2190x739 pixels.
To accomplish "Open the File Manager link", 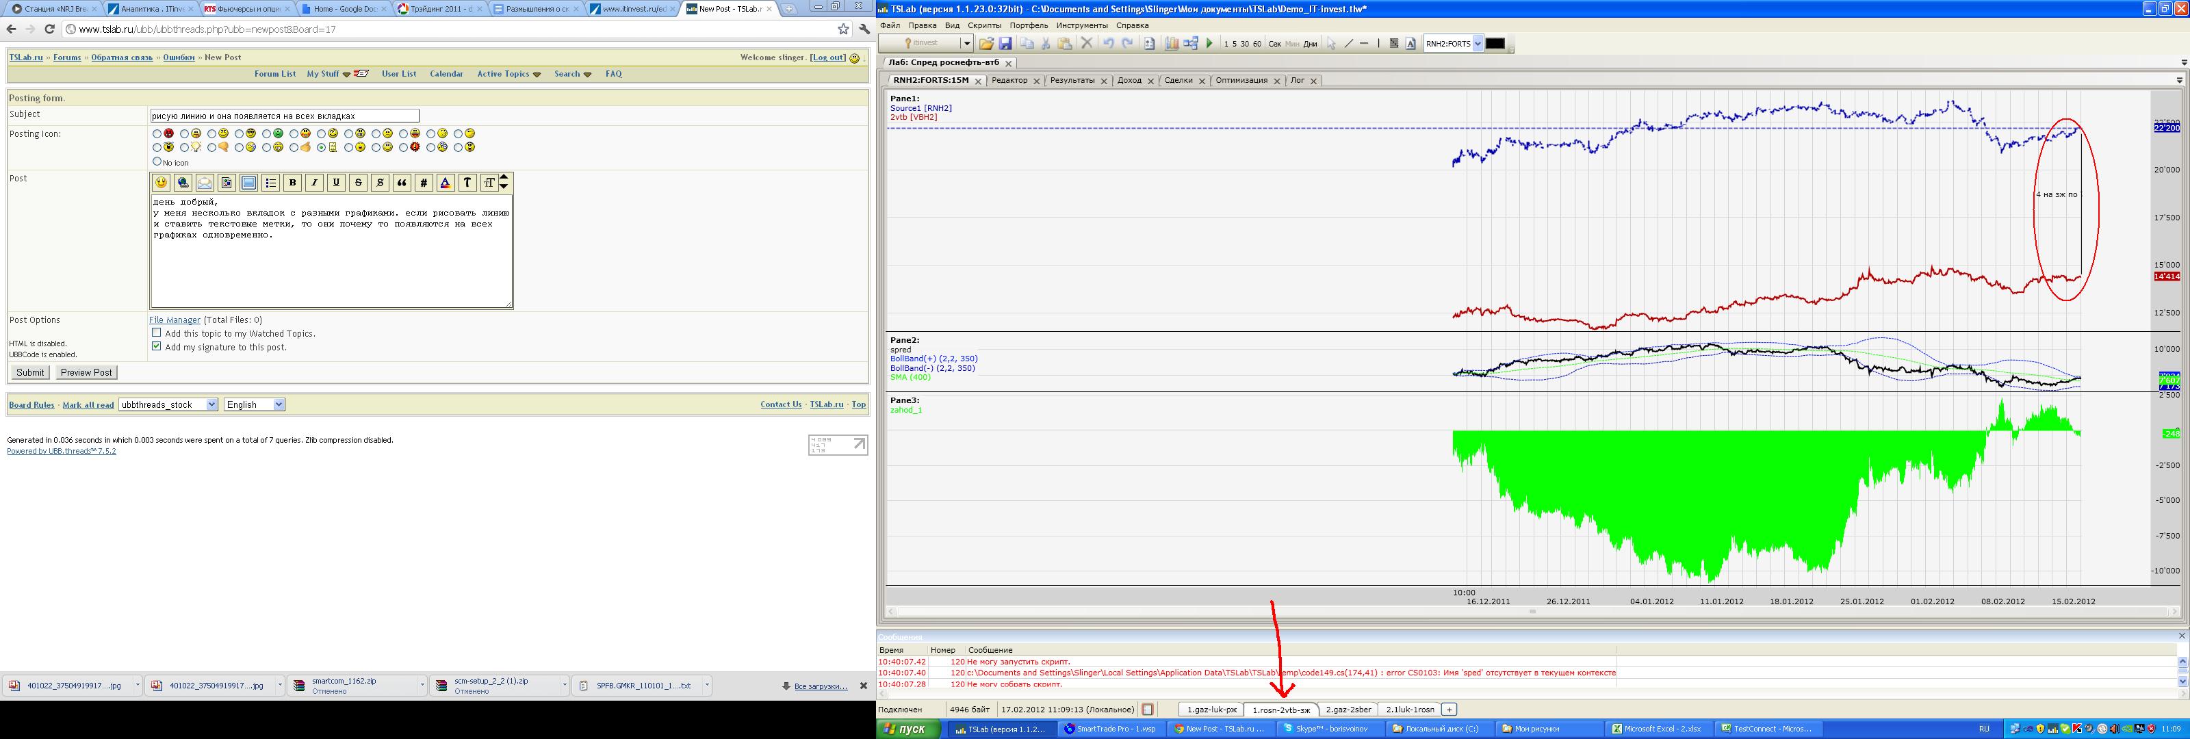I will click(x=175, y=320).
